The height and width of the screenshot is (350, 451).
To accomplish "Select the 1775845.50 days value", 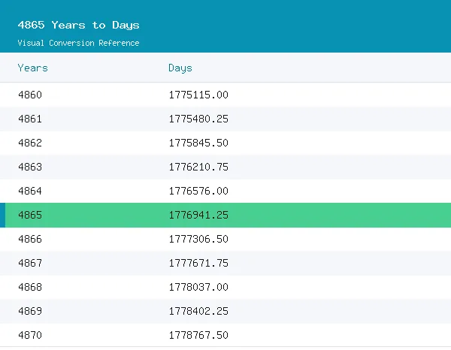I will click(198, 143).
